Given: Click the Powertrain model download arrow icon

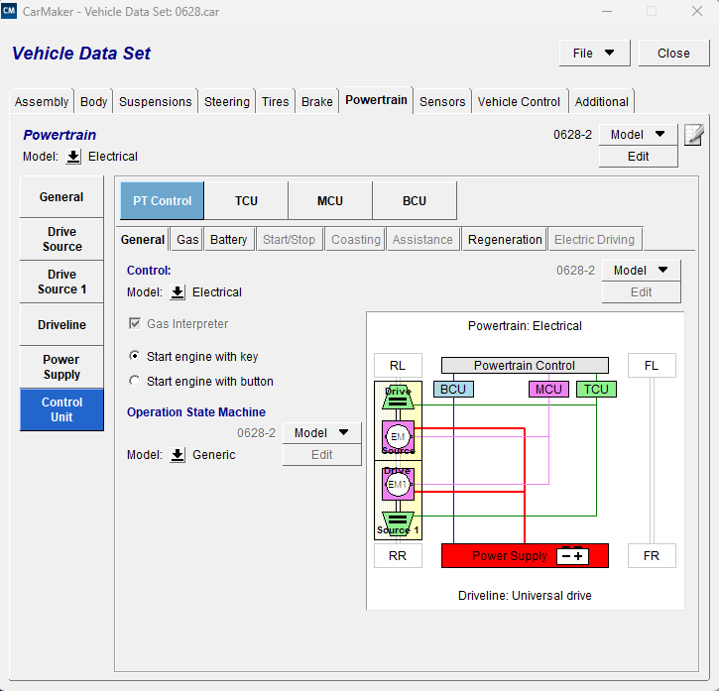Looking at the screenshot, I should (73, 157).
